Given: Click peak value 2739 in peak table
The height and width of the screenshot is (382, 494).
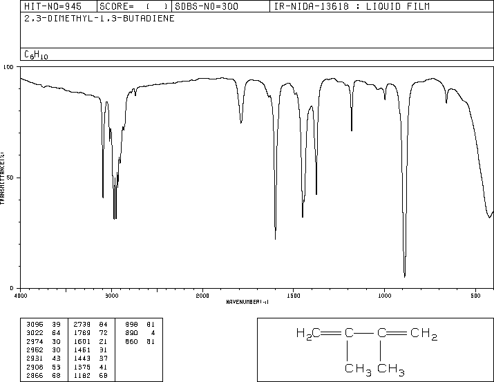Looking at the screenshot, I should (x=82, y=325).
